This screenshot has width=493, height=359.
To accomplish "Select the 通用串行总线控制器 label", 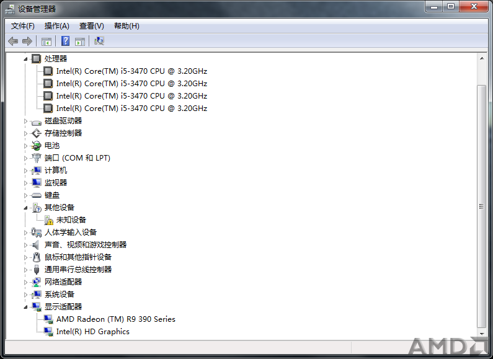I will 78,270.
